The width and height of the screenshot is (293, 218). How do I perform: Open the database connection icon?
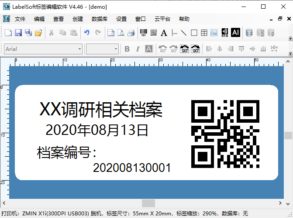point(249,33)
